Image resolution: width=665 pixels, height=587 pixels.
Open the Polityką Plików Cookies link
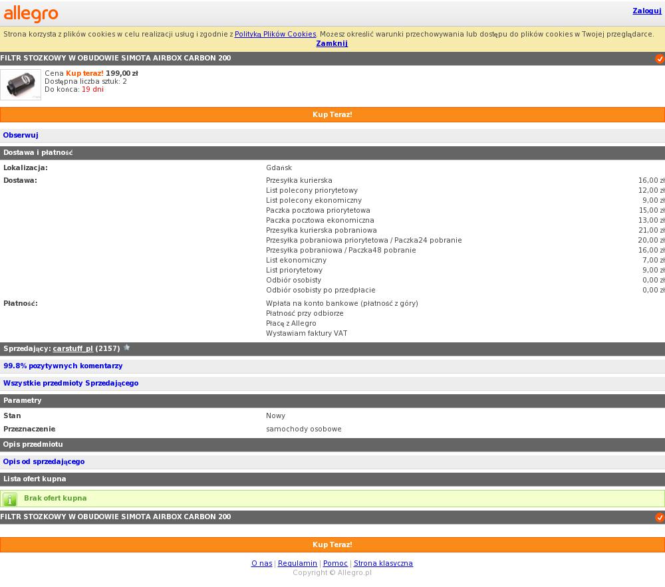[275, 34]
